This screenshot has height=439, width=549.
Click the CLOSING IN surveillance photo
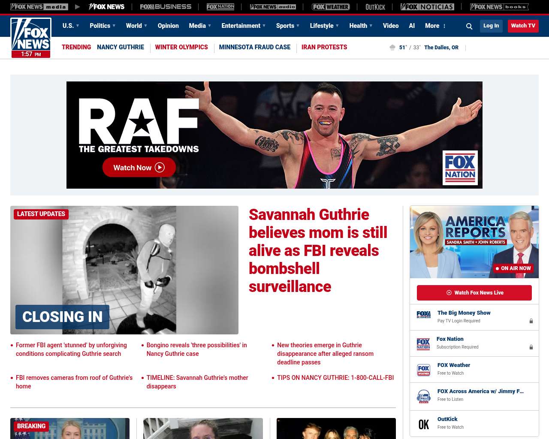(124, 270)
